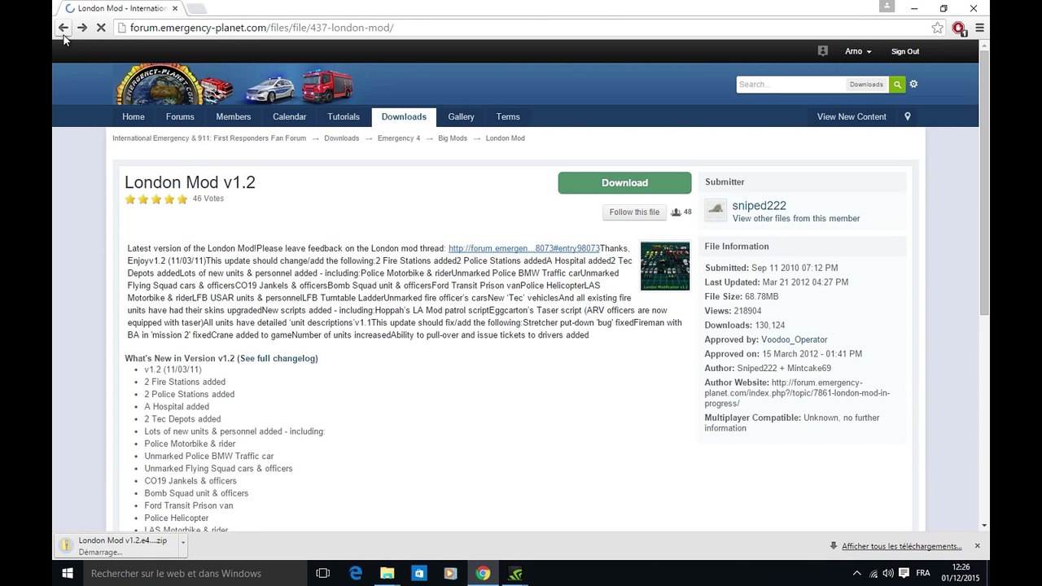Click the browser forward arrow
This screenshot has height=586, width=1042.
82,28
